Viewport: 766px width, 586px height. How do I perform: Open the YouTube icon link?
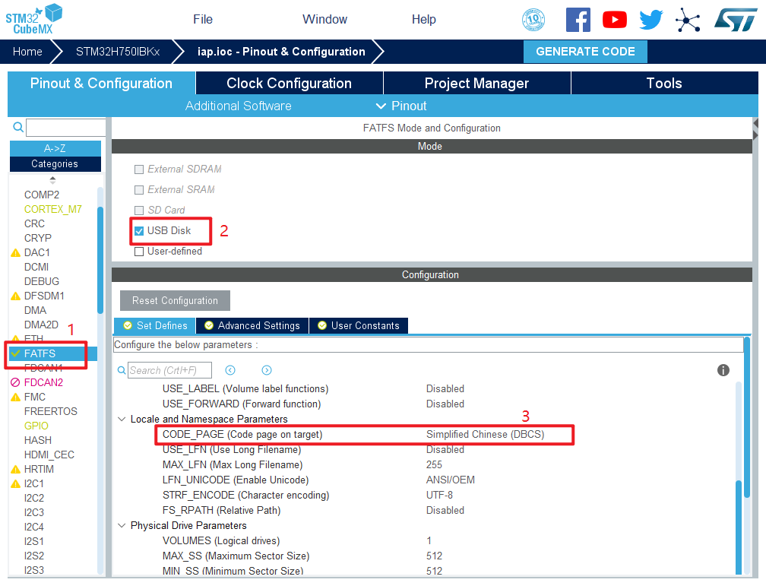[x=615, y=20]
